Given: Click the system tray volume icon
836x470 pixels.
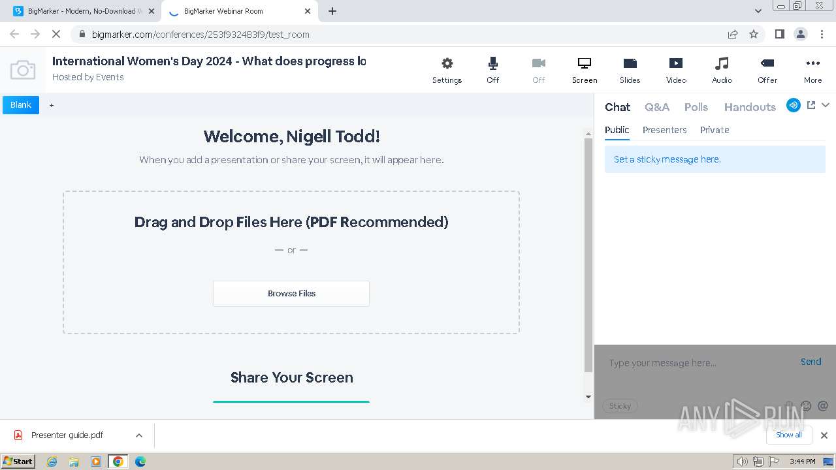Looking at the screenshot, I should (x=742, y=462).
